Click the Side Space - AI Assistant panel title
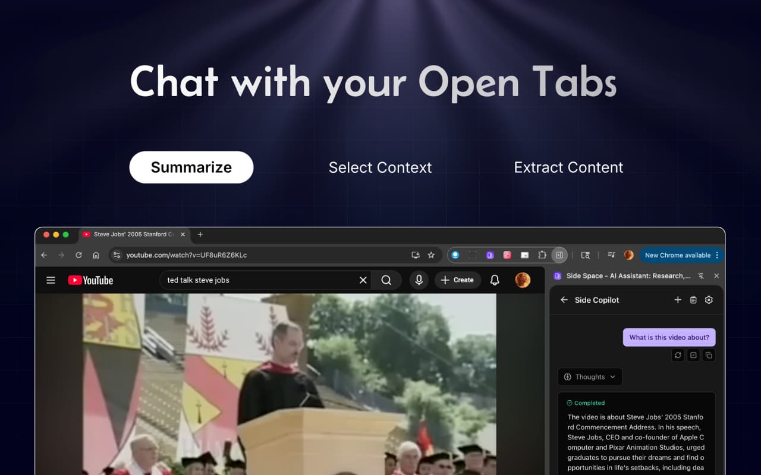The image size is (761, 475). 628,276
